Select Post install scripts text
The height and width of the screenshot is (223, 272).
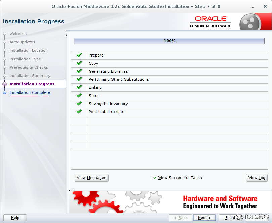(106, 112)
